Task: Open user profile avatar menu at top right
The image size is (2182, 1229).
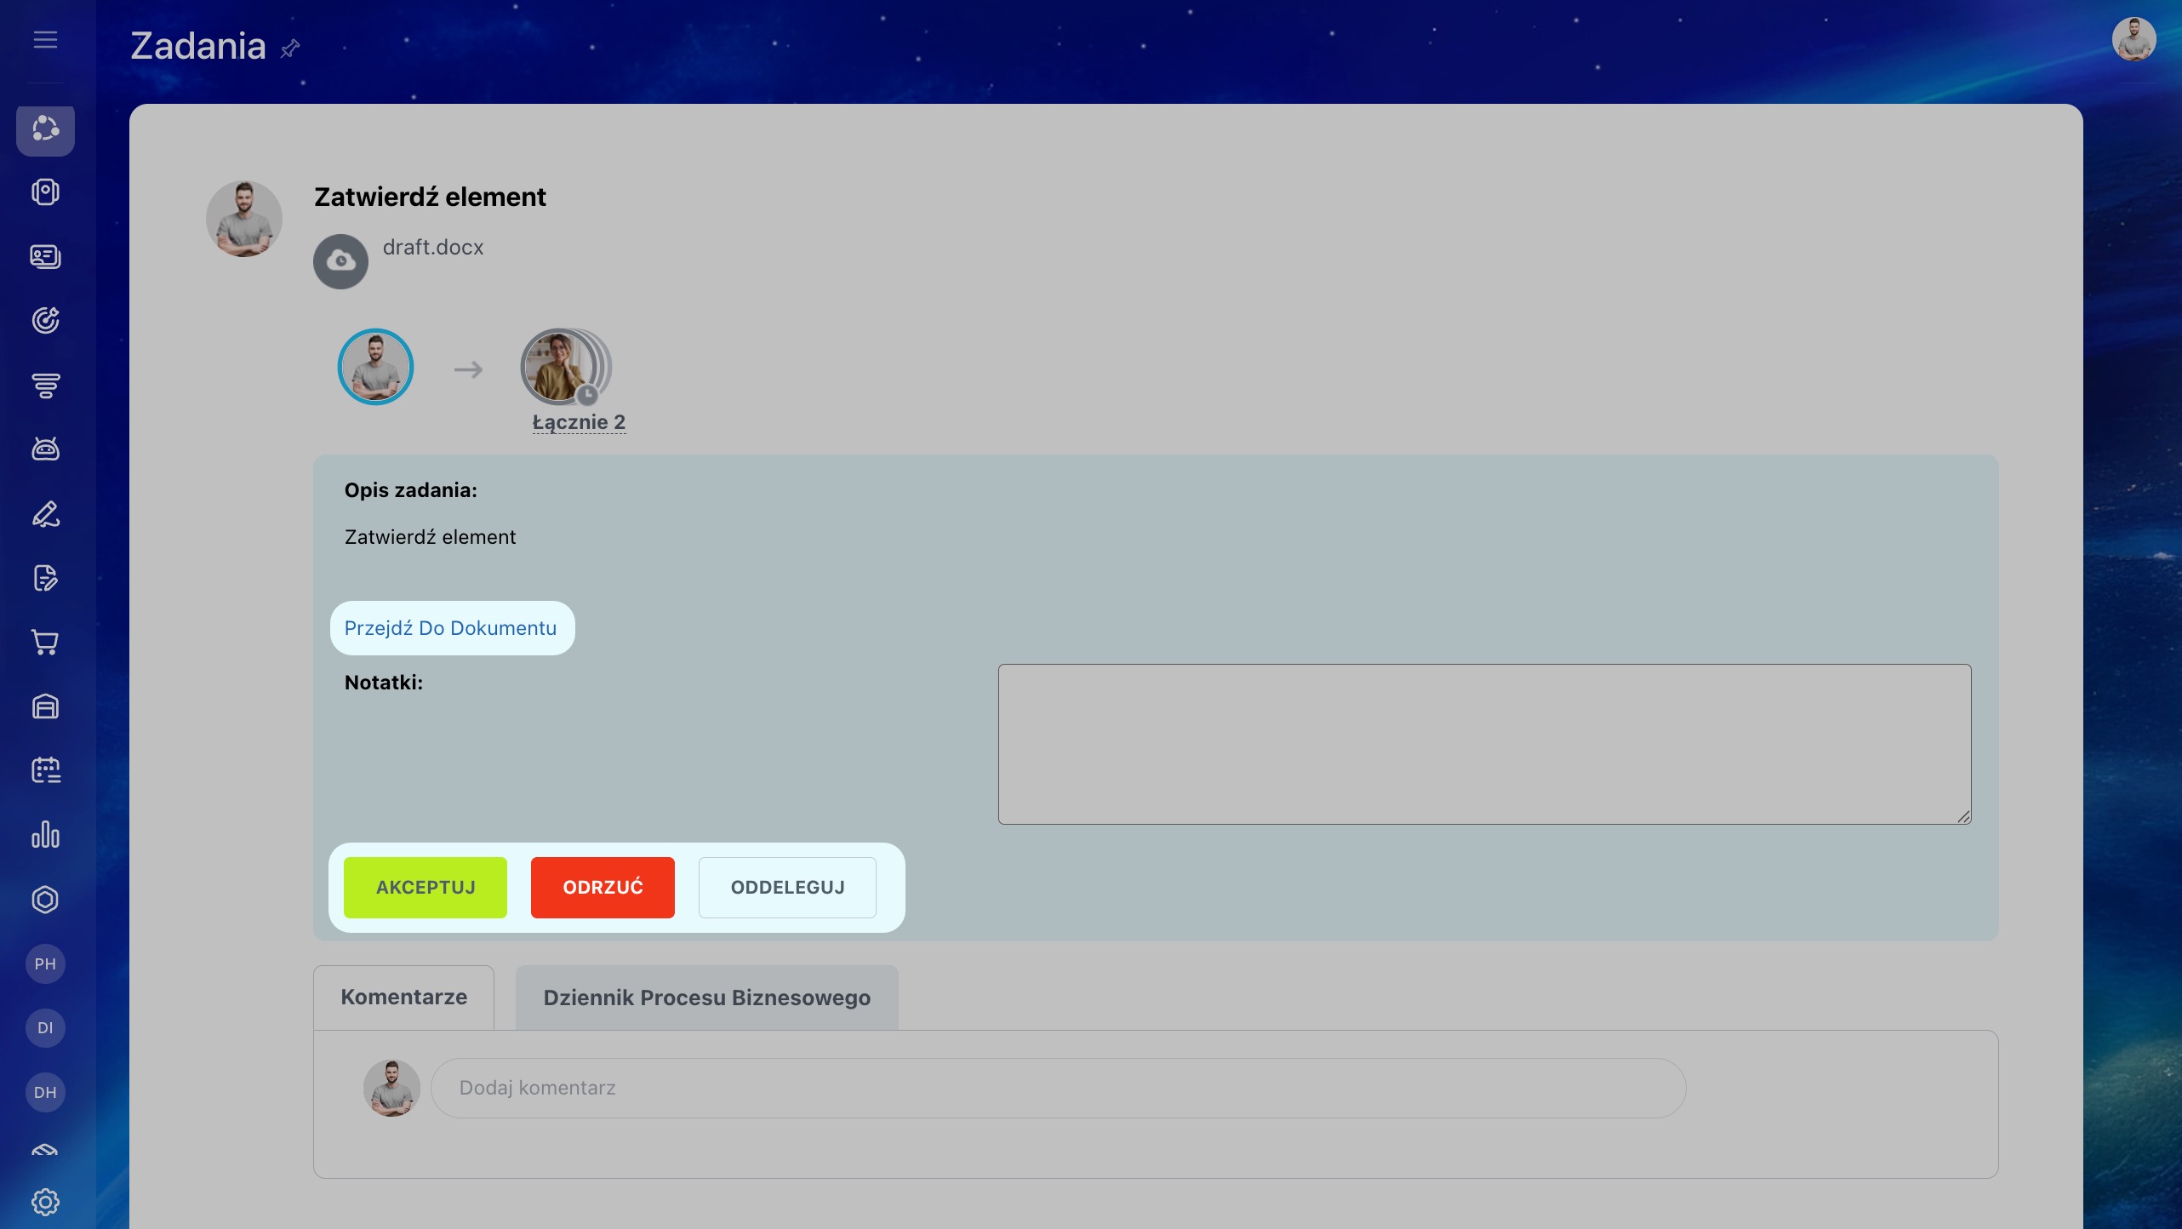Action: click(x=2133, y=40)
